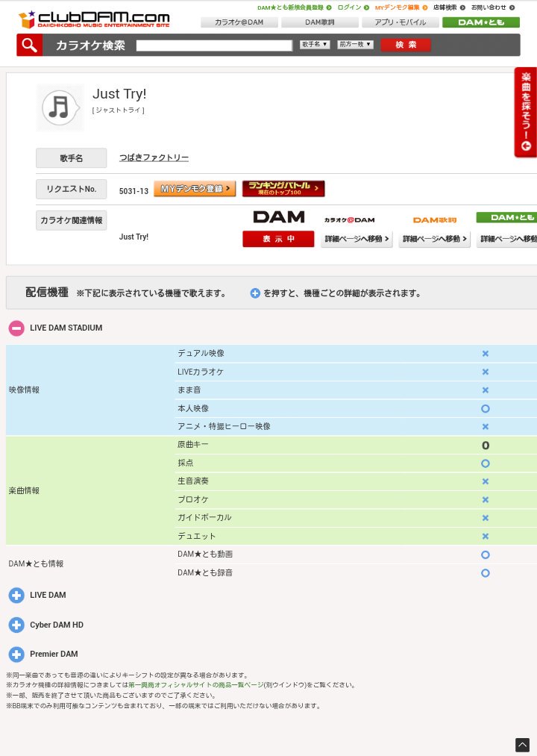The width and height of the screenshot is (537, 756).
Task: Click the 歌手名 label box
Action: (x=72, y=158)
